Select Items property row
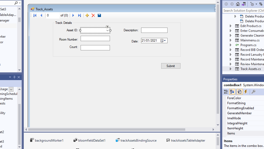Viewport: 264px width, 149px height. pos(245,133)
